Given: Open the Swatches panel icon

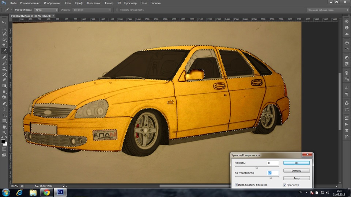Looking at the screenshot, I should pyautogui.click(x=347, y=49).
